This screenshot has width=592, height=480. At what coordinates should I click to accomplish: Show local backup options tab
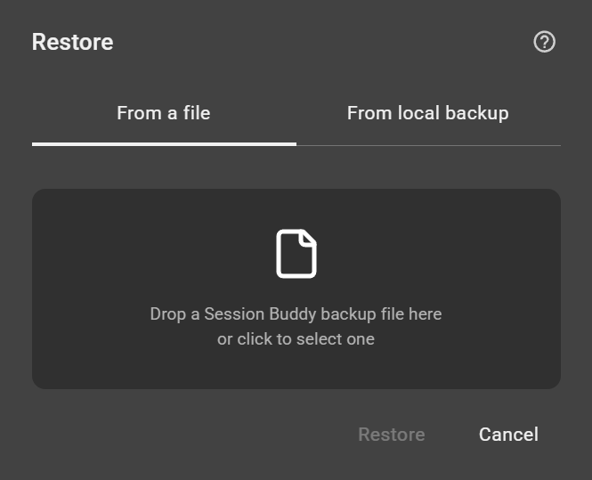[x=428, y=113]
